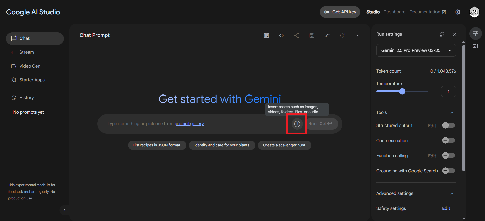The image size is (485, 221).
Task: Edit Safety settings
Action: [x=446, y=208]
